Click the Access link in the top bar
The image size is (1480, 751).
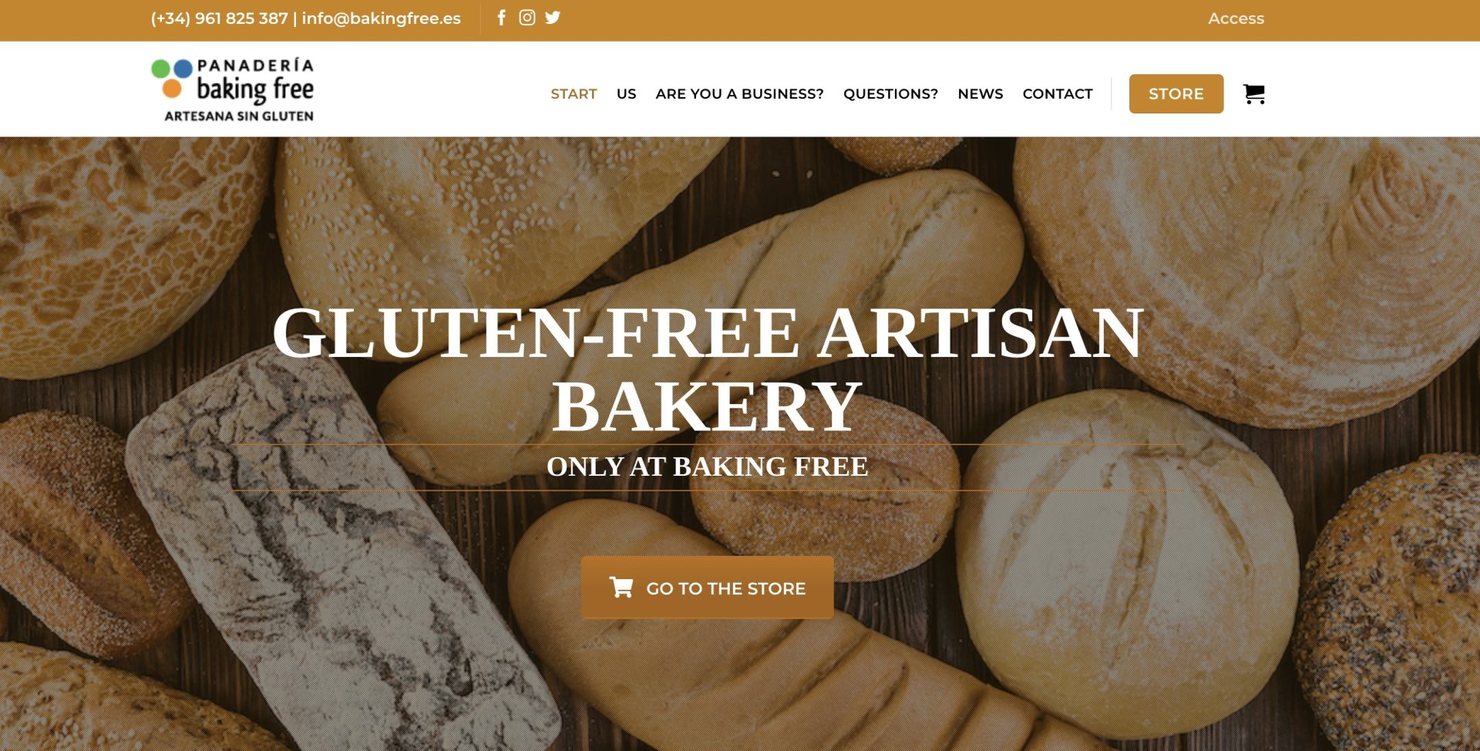tap(1236, 19)
